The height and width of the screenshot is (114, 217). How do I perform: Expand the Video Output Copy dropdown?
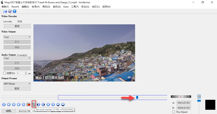tap(17, 37)
